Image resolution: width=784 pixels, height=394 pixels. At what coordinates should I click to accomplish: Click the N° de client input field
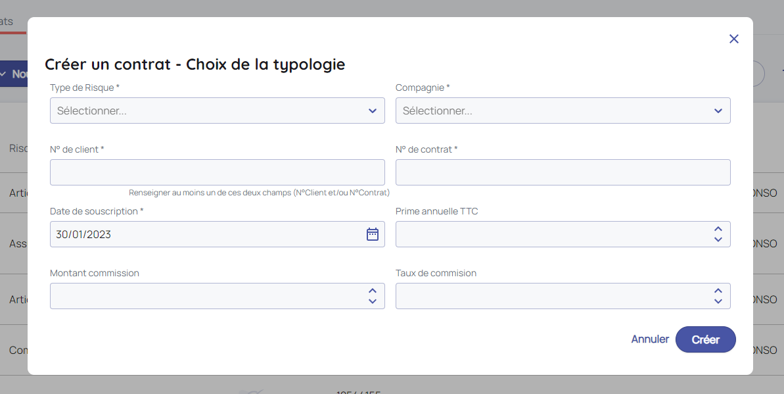tap(217, 172)
